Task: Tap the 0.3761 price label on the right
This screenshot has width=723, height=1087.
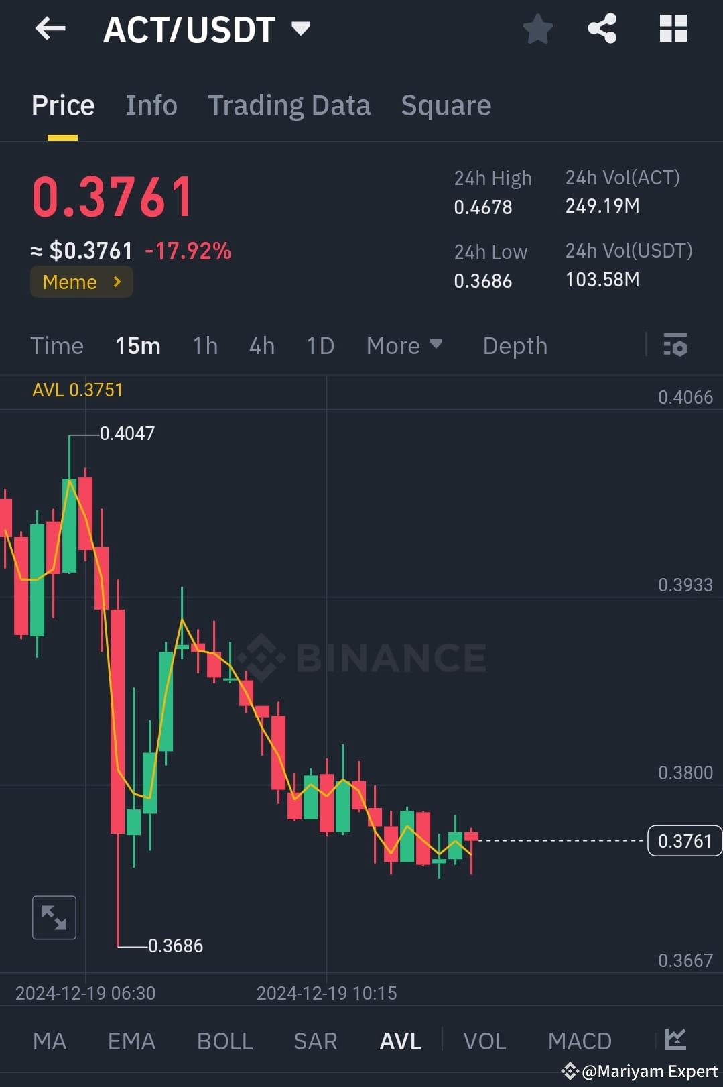Action: click(684, 840)
